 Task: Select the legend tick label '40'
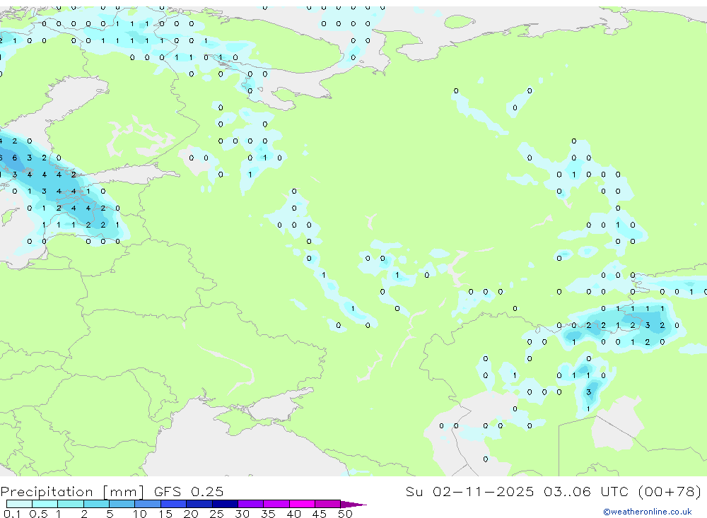[x=294, y=514]
